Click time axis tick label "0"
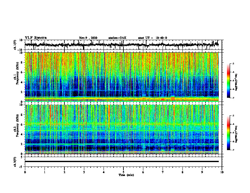Image resolution: width=250 pixels, height=193 pixels. pos(25,172)
